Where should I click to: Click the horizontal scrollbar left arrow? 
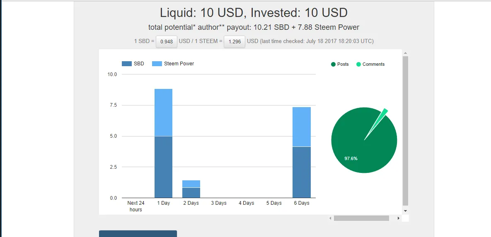point(330,218)
